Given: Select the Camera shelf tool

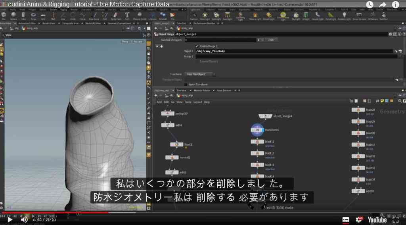Looking at the screenshot, I should point(193,16).
